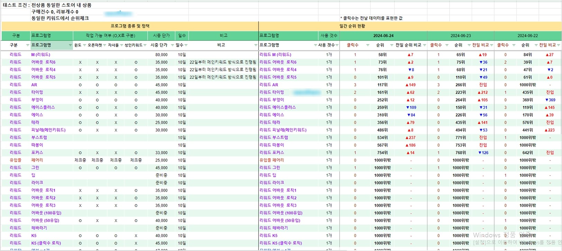Click the 리워드 피날레(메인키워드) cell
The image size is (562, 251).
[x=283, y=130]
